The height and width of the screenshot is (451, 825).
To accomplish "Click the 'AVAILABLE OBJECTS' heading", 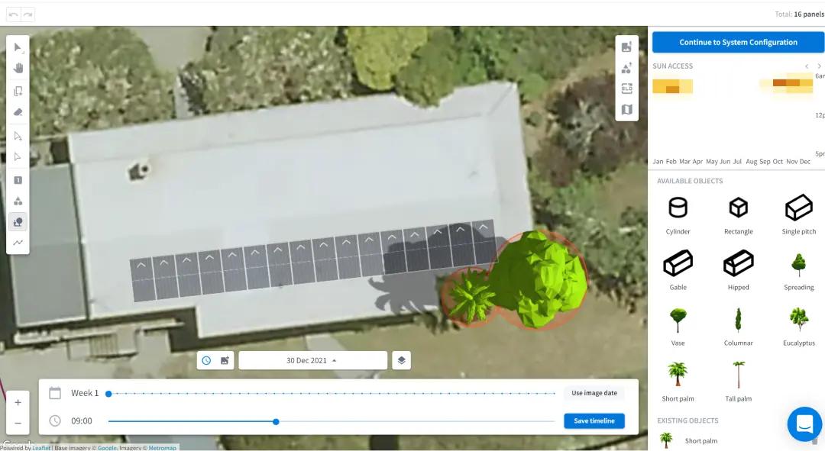I will point(690,181).
